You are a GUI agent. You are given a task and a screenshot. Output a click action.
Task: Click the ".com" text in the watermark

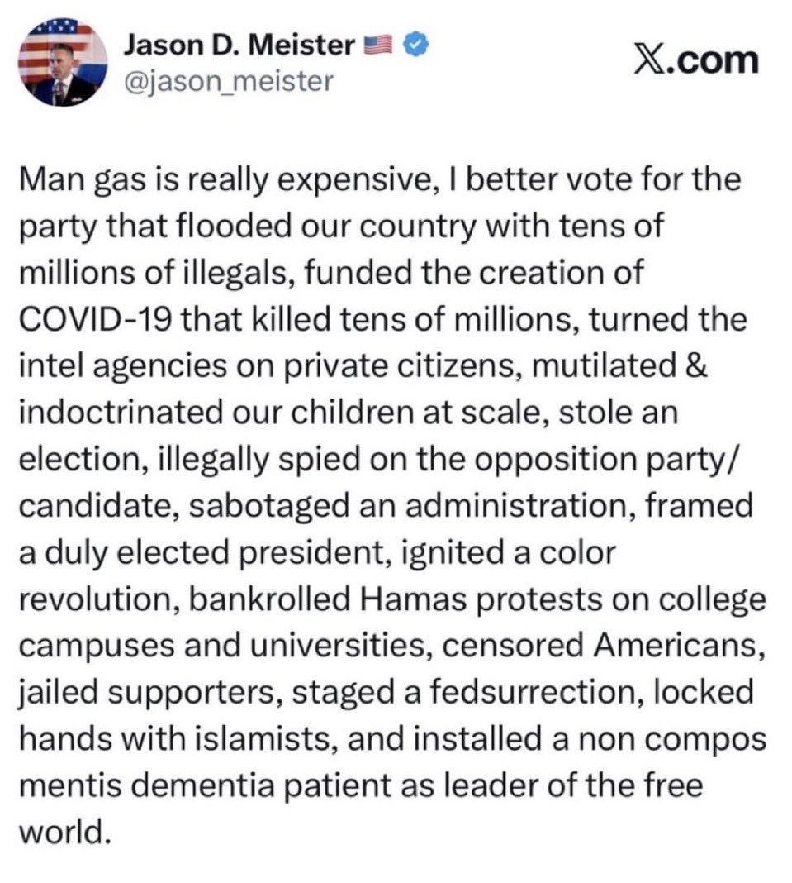pyautogui.click(x=714, y=60)
